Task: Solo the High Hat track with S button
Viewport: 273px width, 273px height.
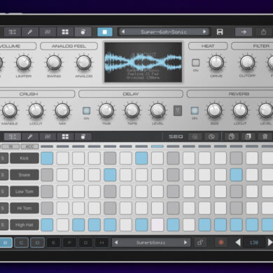Action: point(3,225)
